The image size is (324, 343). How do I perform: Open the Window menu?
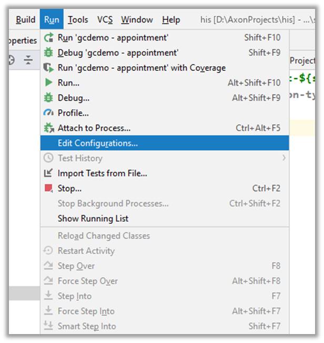pos(137,20)
